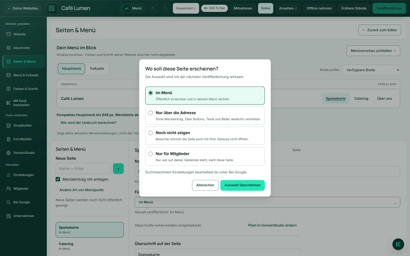Click the redo arrow icon
Image resolution: width=410 pixels, height=256 pixels.
point(165,8)
